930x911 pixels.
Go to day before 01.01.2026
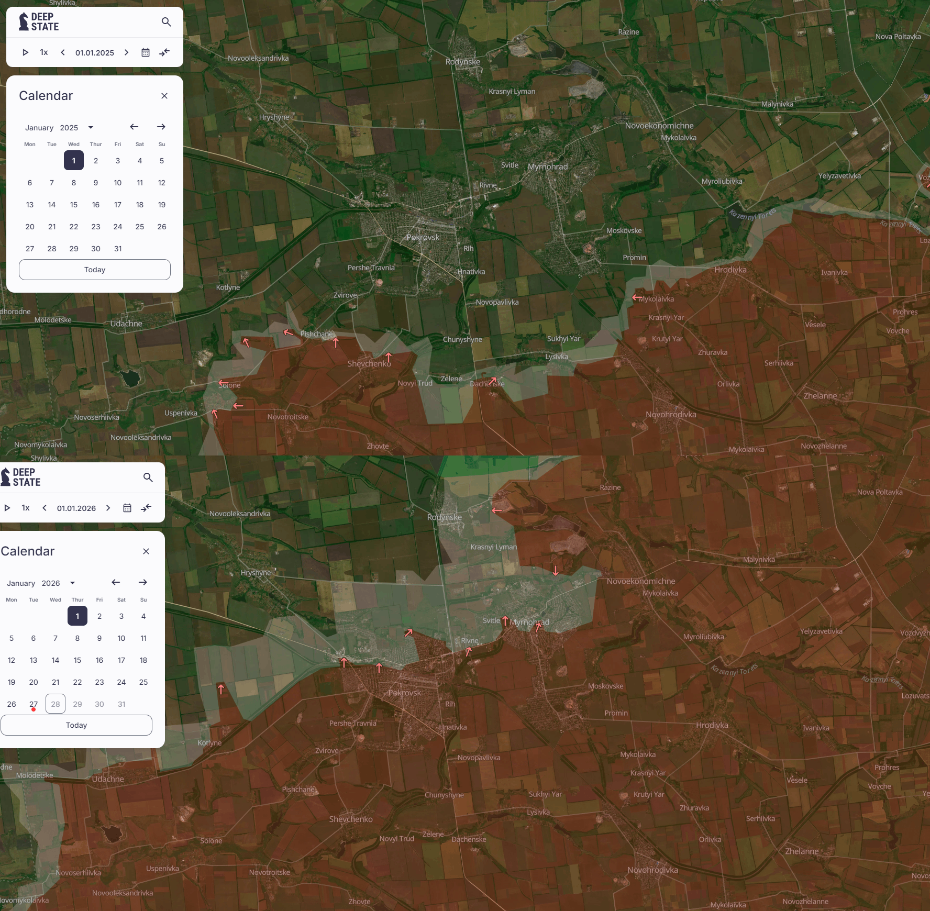coord(45,508)
